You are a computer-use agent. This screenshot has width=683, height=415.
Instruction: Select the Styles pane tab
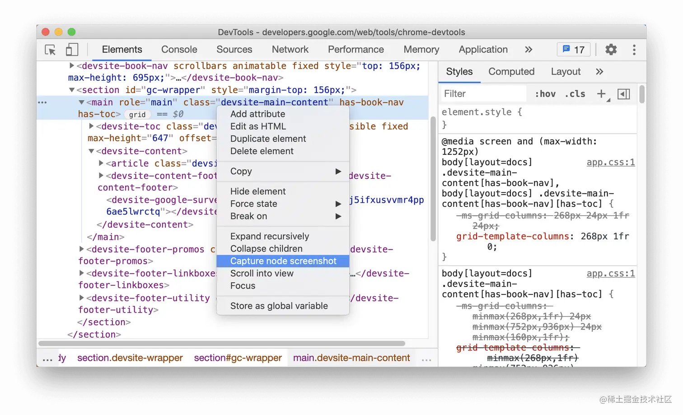[x=459, y=71]
